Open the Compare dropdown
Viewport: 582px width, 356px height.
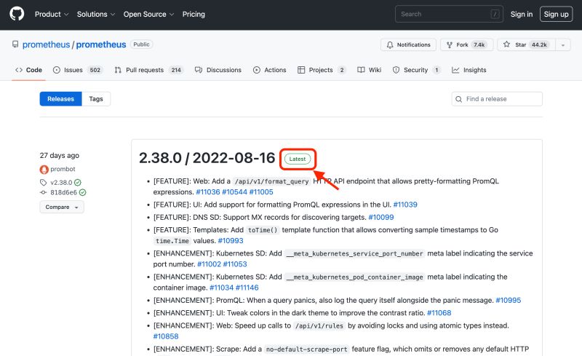(x=62, y=207)
